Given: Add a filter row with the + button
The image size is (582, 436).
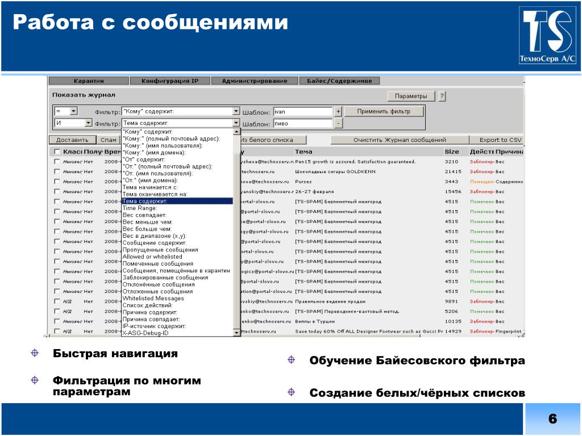Looking at the screenshot, I should pyautogui.click(x=338, y=112).
